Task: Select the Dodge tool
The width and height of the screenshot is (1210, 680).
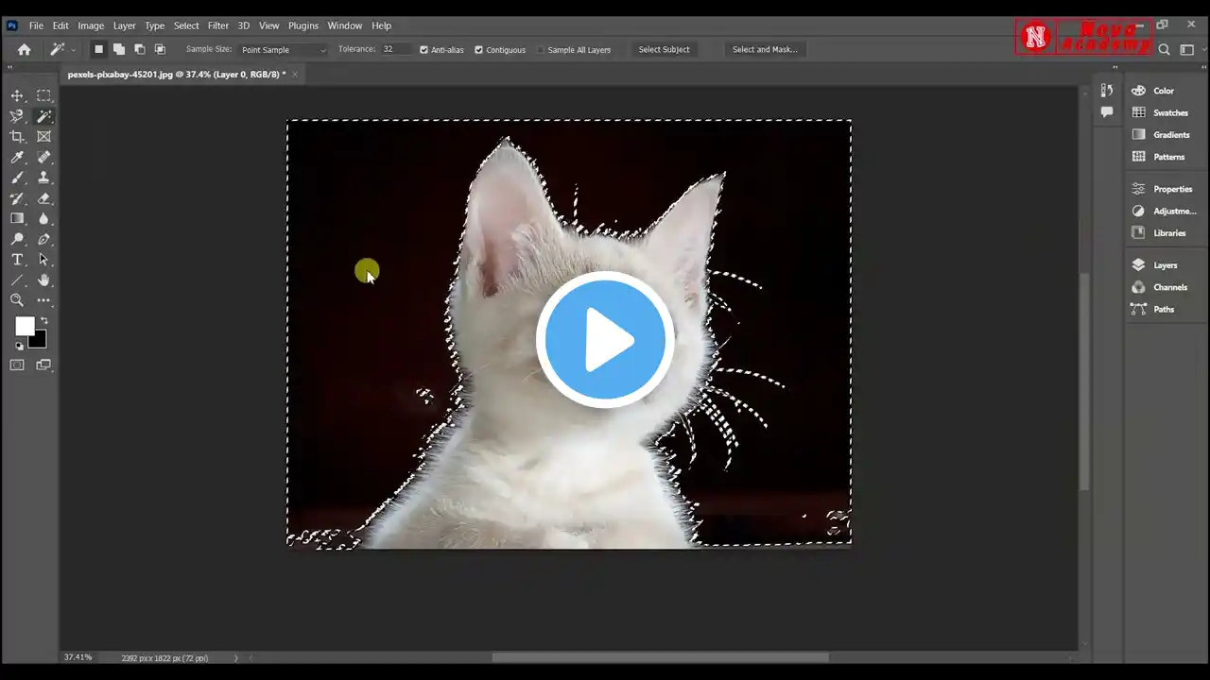Action: pyautogui.click(x=17, y=240)
